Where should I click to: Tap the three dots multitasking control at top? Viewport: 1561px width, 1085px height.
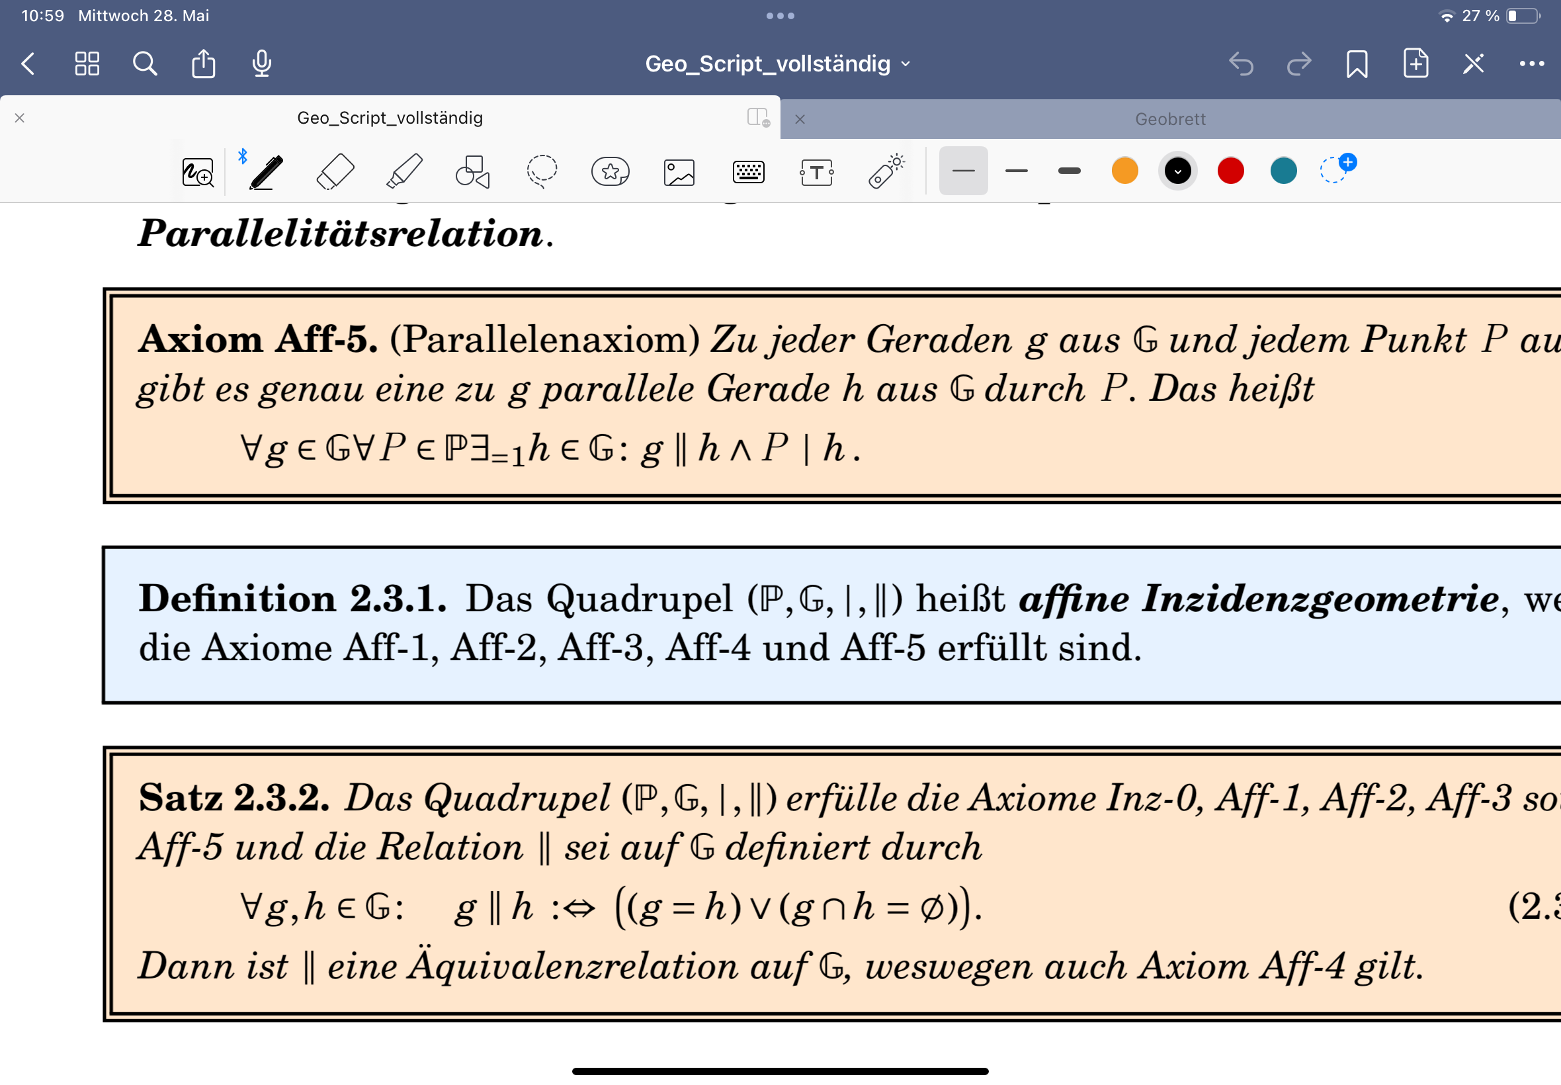(780, 16)
